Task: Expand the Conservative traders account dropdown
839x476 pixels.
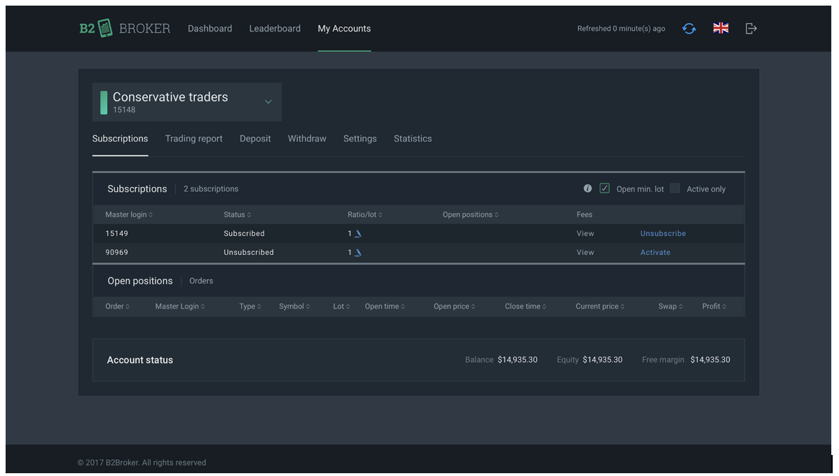Action: point(268,102)
